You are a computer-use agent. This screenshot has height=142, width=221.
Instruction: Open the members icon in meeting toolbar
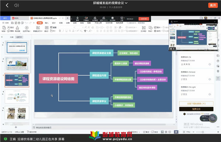click(x=104, y=18)
